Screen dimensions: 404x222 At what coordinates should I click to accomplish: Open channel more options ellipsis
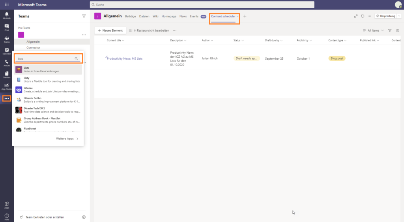pyautogui.click(x=369, y=16)
